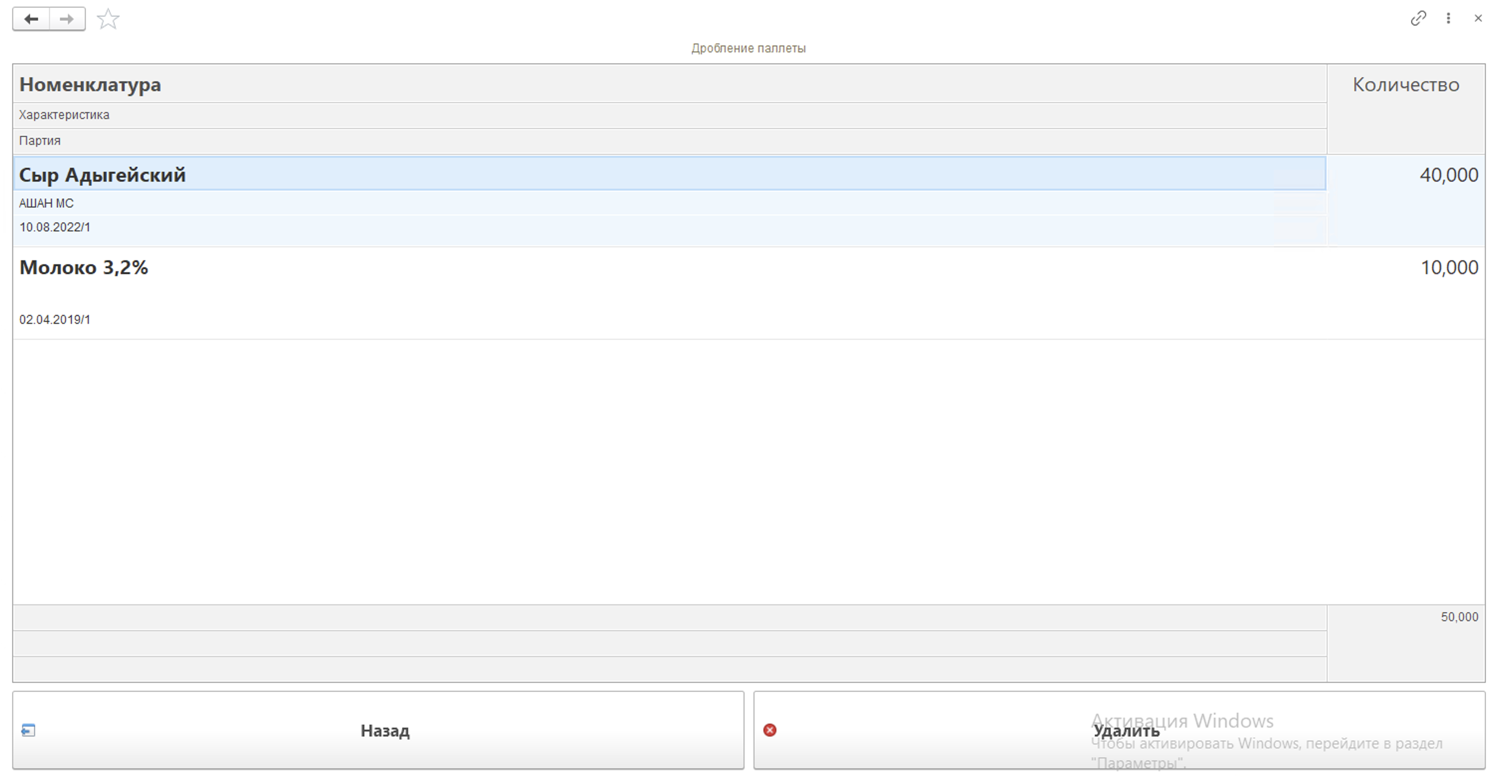Select the Сыр Адыгейский row

click(102, 175)
